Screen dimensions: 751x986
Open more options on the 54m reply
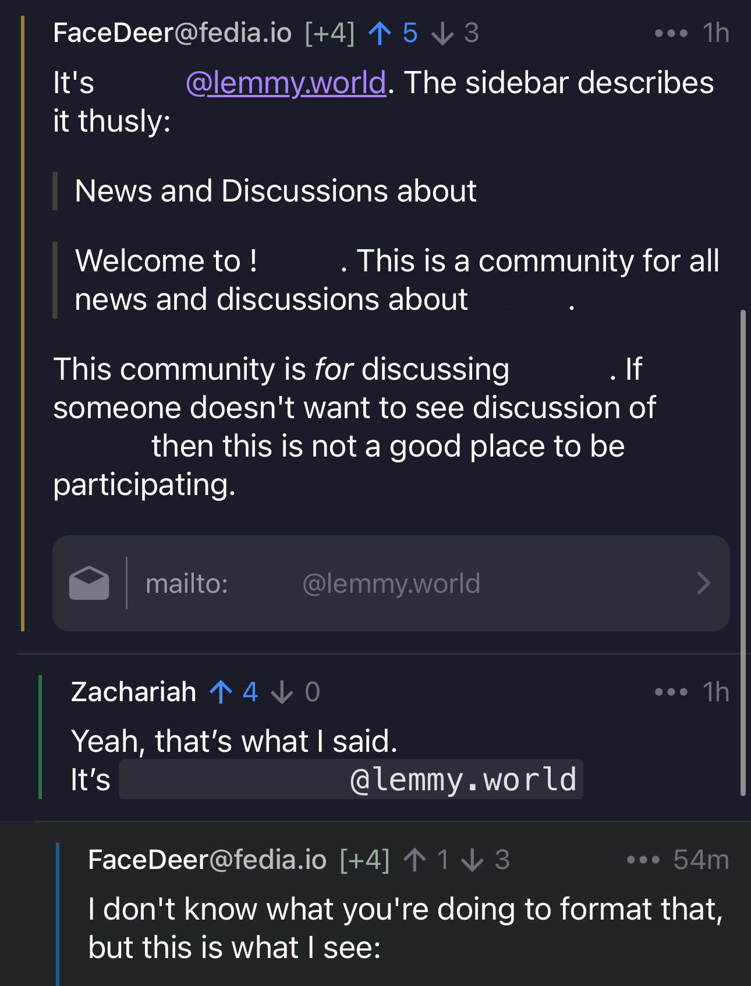click(x=643, y=860)
